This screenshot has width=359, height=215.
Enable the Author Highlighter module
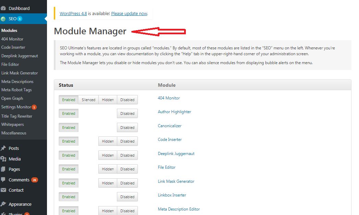point(69,114)
